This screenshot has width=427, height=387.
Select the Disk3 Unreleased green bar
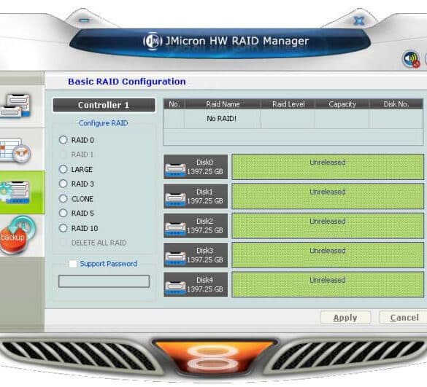(328, 255)
